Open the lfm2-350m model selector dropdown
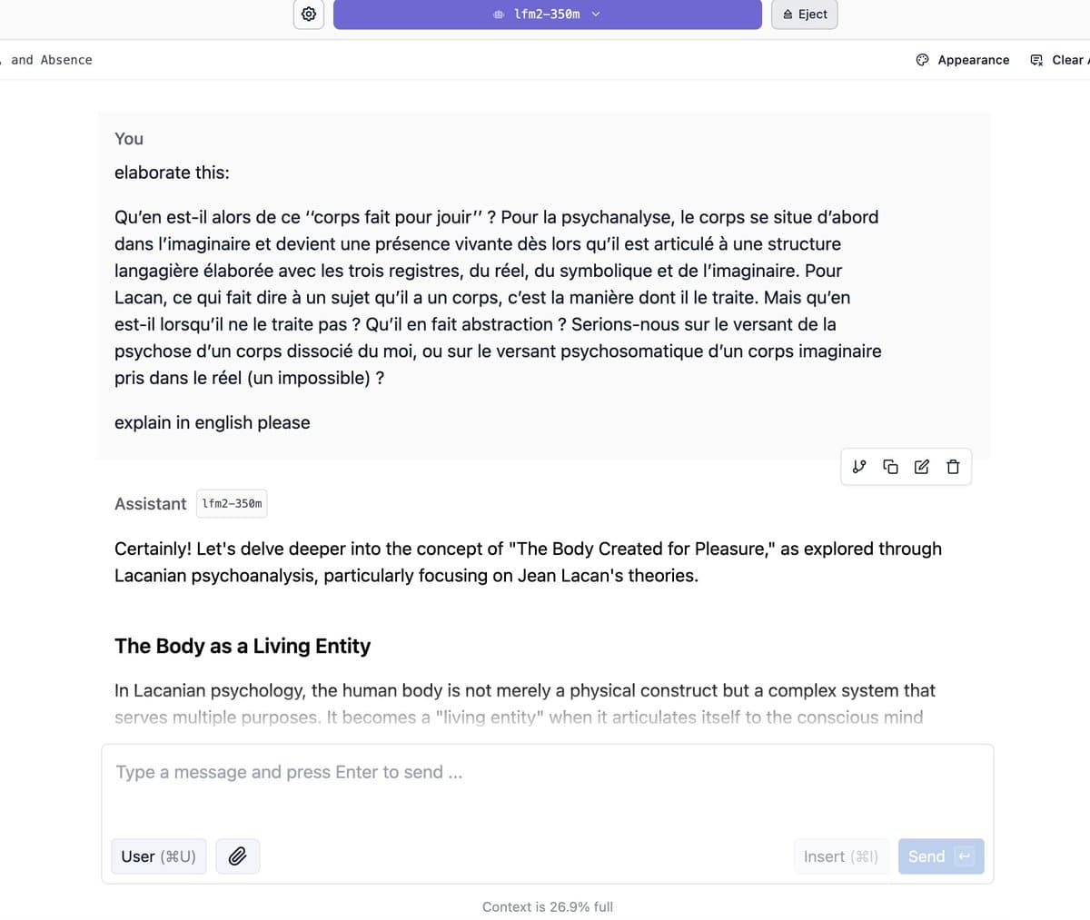Image resolution: width=1090 pixels, height=920 pixels. (548, 14)
